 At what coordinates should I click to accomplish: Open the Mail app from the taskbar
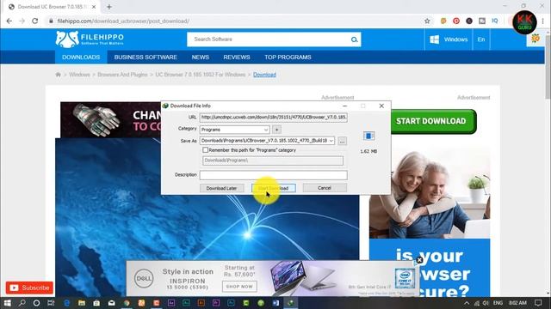point(111,303)
